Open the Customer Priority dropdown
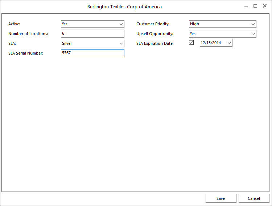This screenshot has height=206, width=272. pyautogui.click(x=222, y=24)
